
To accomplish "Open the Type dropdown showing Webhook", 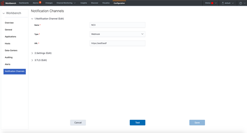I will coord(117,34).
